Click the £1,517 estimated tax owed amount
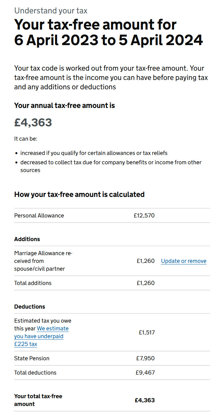This screenshot has height=415, width=215. click(x=146, y=333)
